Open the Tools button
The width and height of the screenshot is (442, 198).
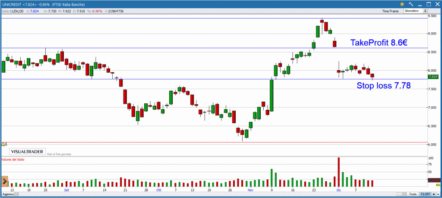tap(413, 195)
